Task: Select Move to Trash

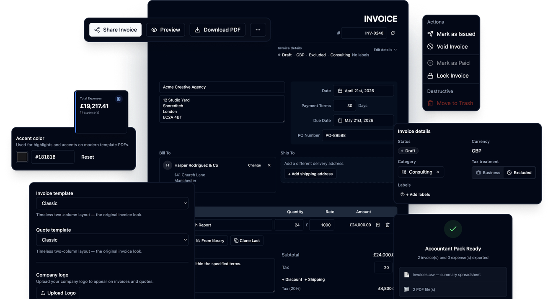Action: coord(451,103)
